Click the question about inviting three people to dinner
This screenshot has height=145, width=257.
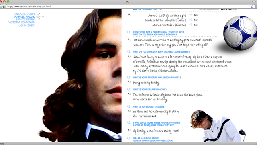click(156, 124)
